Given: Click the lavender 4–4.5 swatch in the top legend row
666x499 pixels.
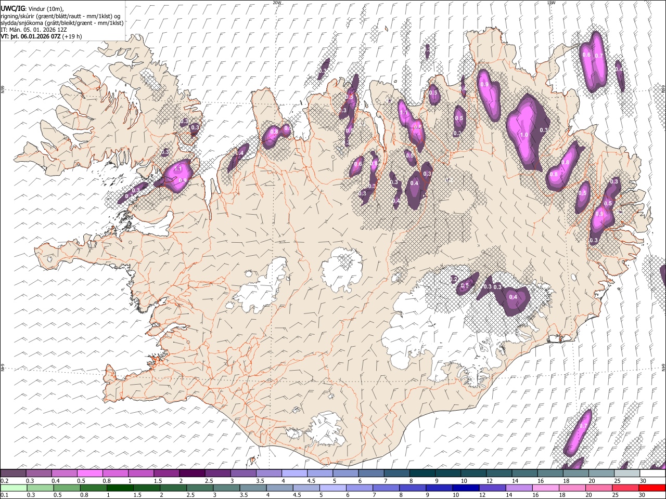Looking at the screenshot, I should [x=294, y=474].
